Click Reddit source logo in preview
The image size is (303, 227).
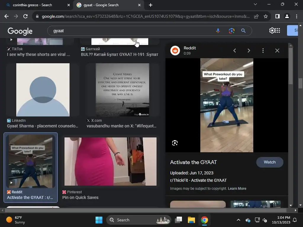coord(175,51)
